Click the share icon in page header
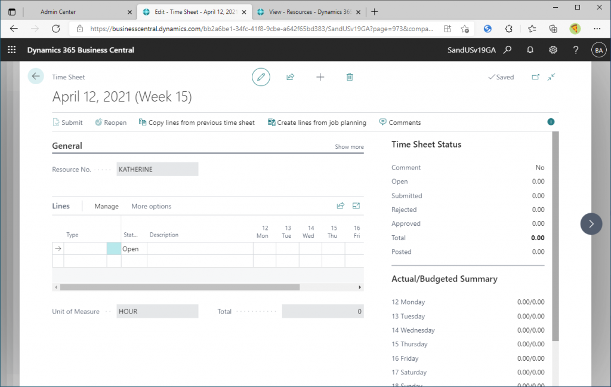Viewport: 611px width, 387px height. coord(291,77)
